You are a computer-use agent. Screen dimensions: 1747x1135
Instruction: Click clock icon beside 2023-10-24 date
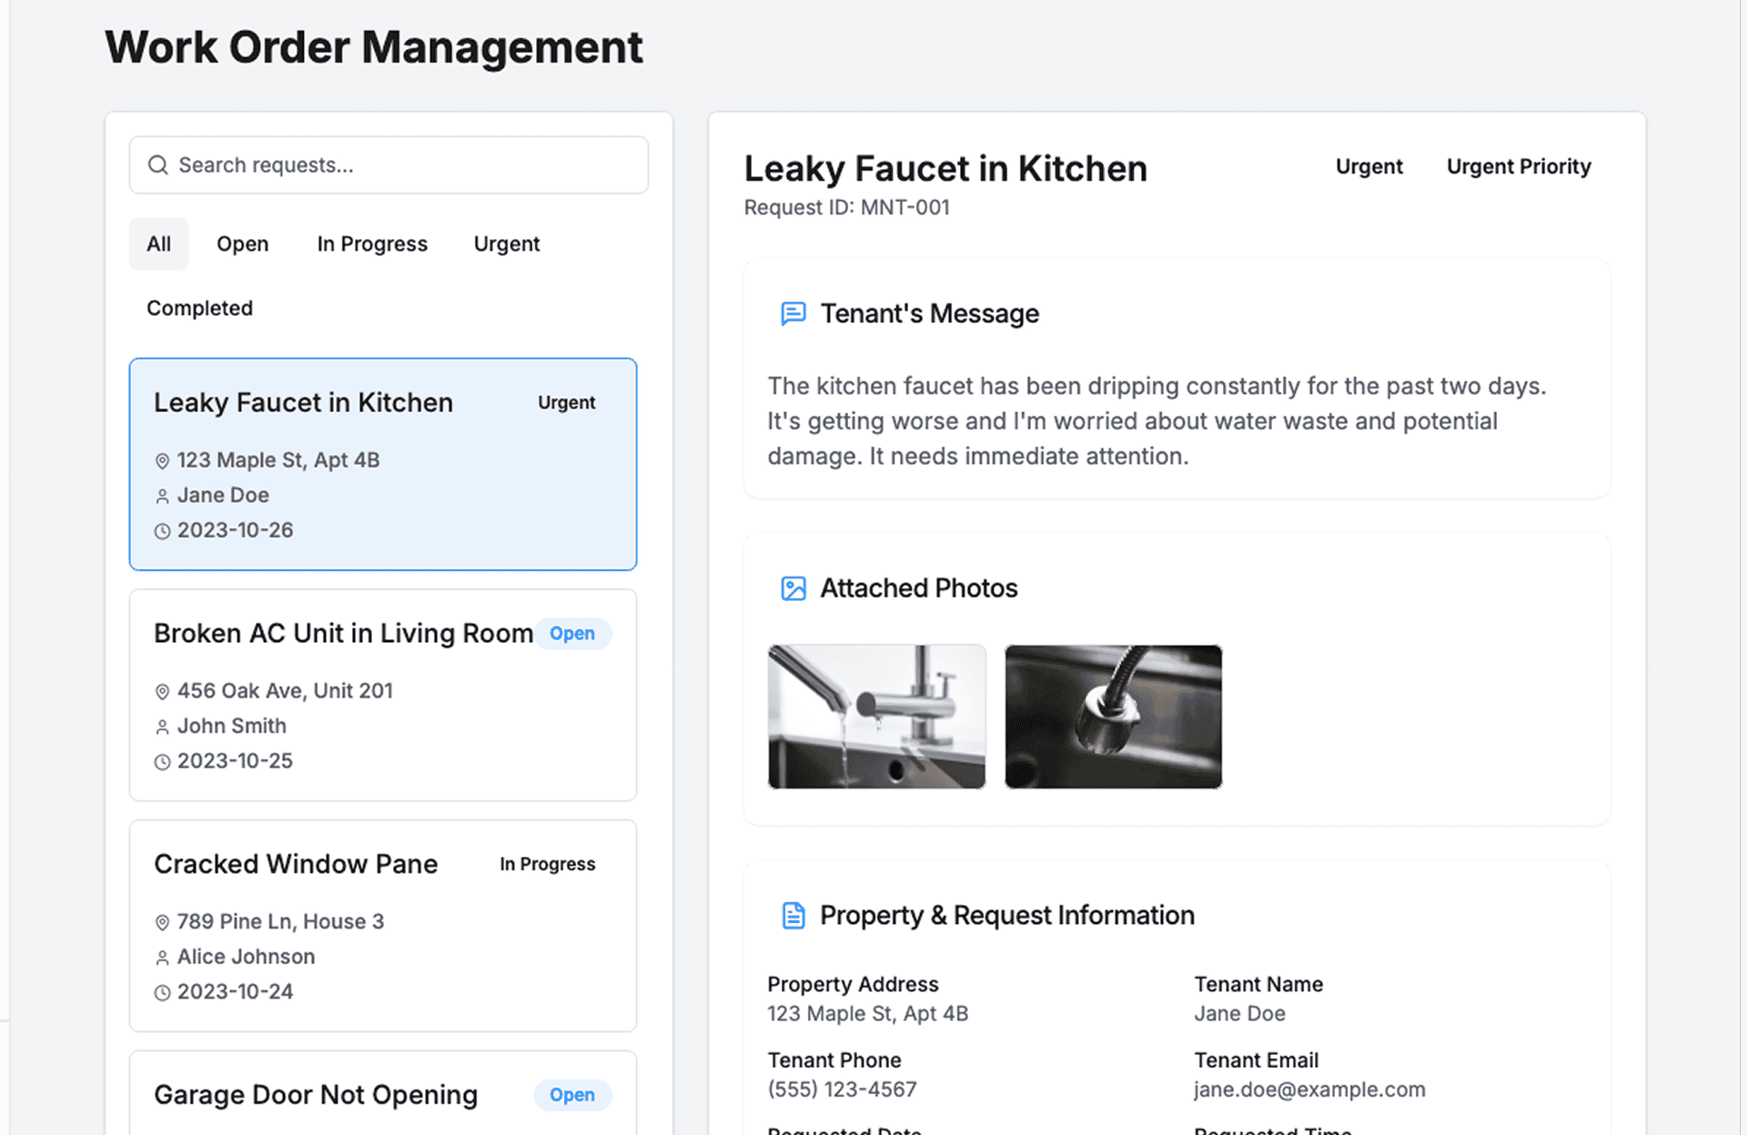click(162, 992)
